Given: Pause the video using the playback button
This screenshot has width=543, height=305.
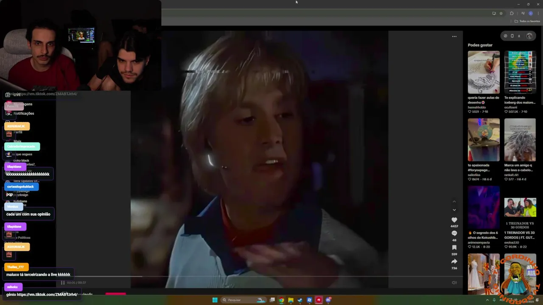Looking at the screenshot, I should [x=62, y=283].
